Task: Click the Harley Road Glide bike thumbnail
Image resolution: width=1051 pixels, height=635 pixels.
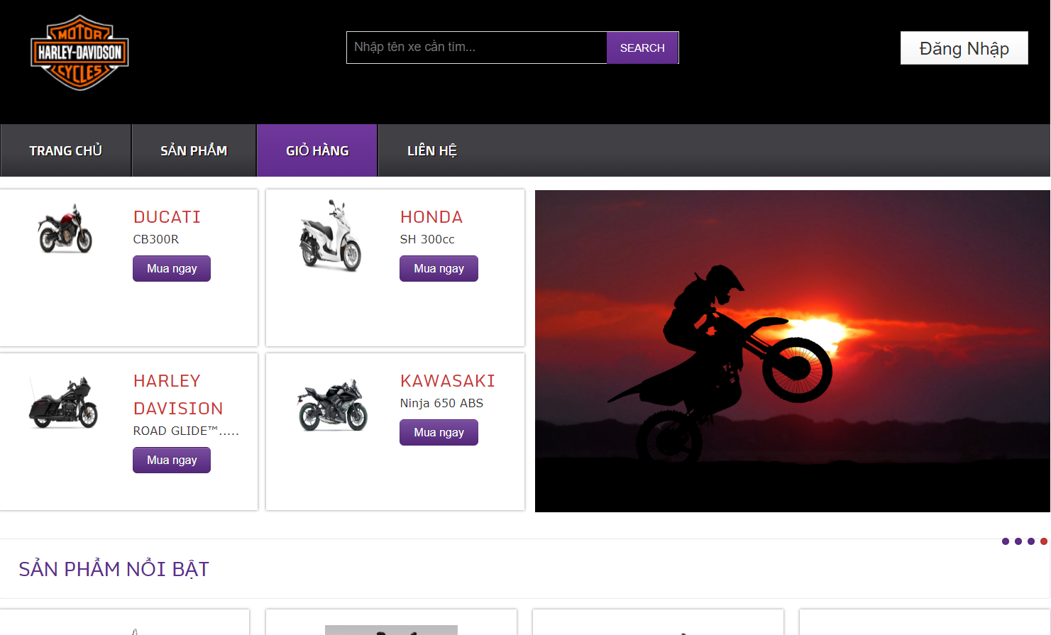Action: [x=63, y=402]
